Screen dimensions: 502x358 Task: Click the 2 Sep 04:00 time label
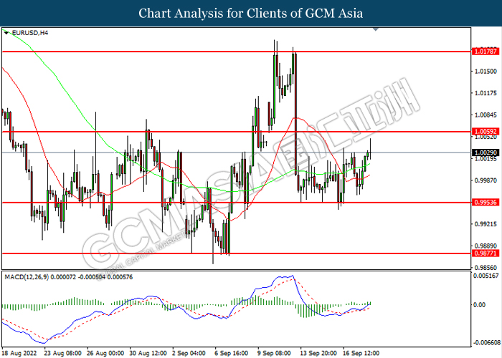click(x=189, y=354)
